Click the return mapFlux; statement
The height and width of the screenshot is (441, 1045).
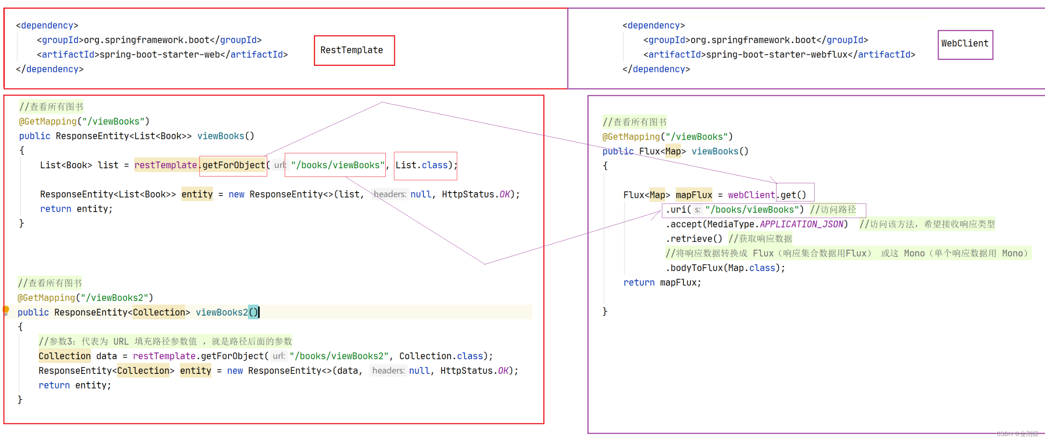tap(662, 282)
